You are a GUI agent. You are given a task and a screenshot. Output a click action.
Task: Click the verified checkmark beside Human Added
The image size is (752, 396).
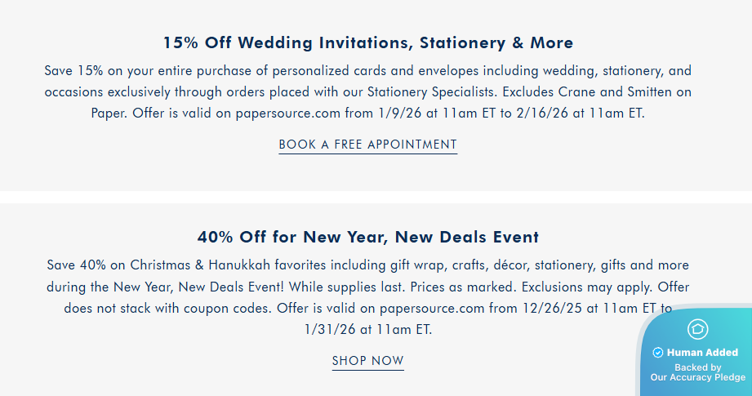658,353
